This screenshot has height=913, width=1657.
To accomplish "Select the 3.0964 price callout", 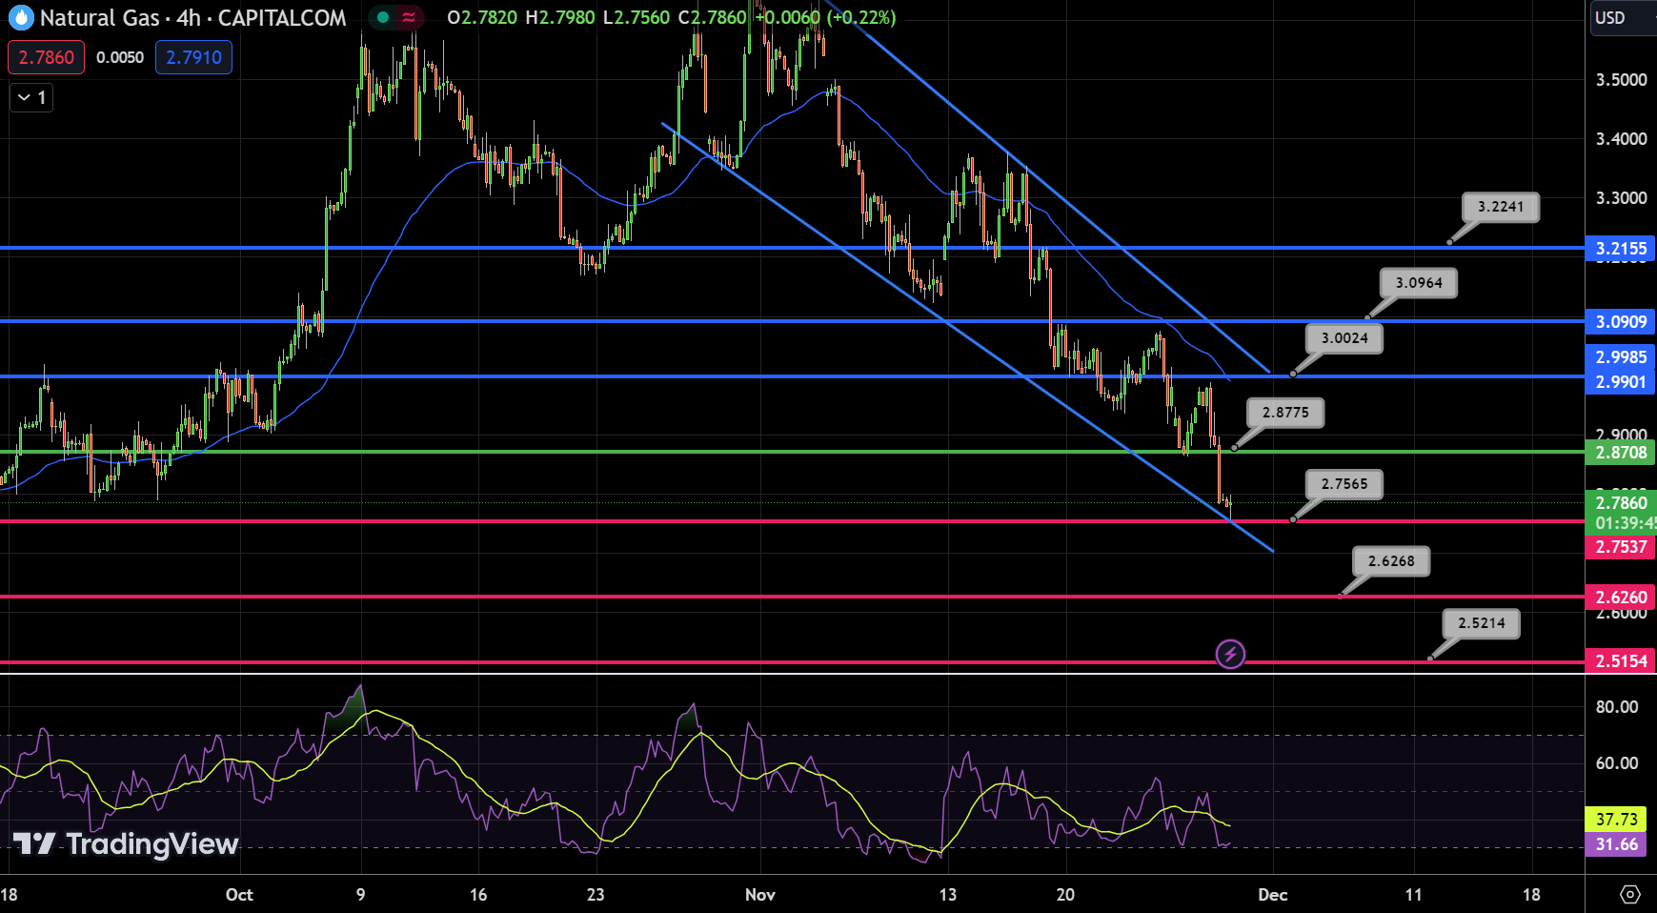I will point(1419,283).
